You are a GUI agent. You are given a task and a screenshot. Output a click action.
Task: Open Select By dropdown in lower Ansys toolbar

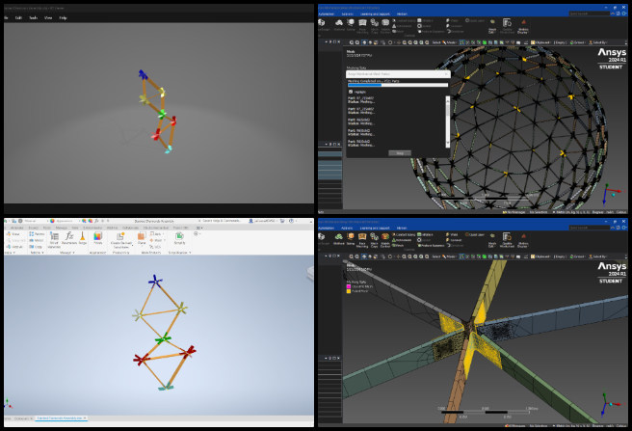click(597, 256)
